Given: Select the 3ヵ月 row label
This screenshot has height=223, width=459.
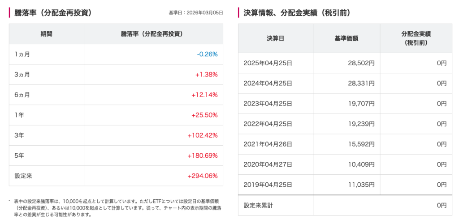Looking at the screenshot, I should (22, 75).
